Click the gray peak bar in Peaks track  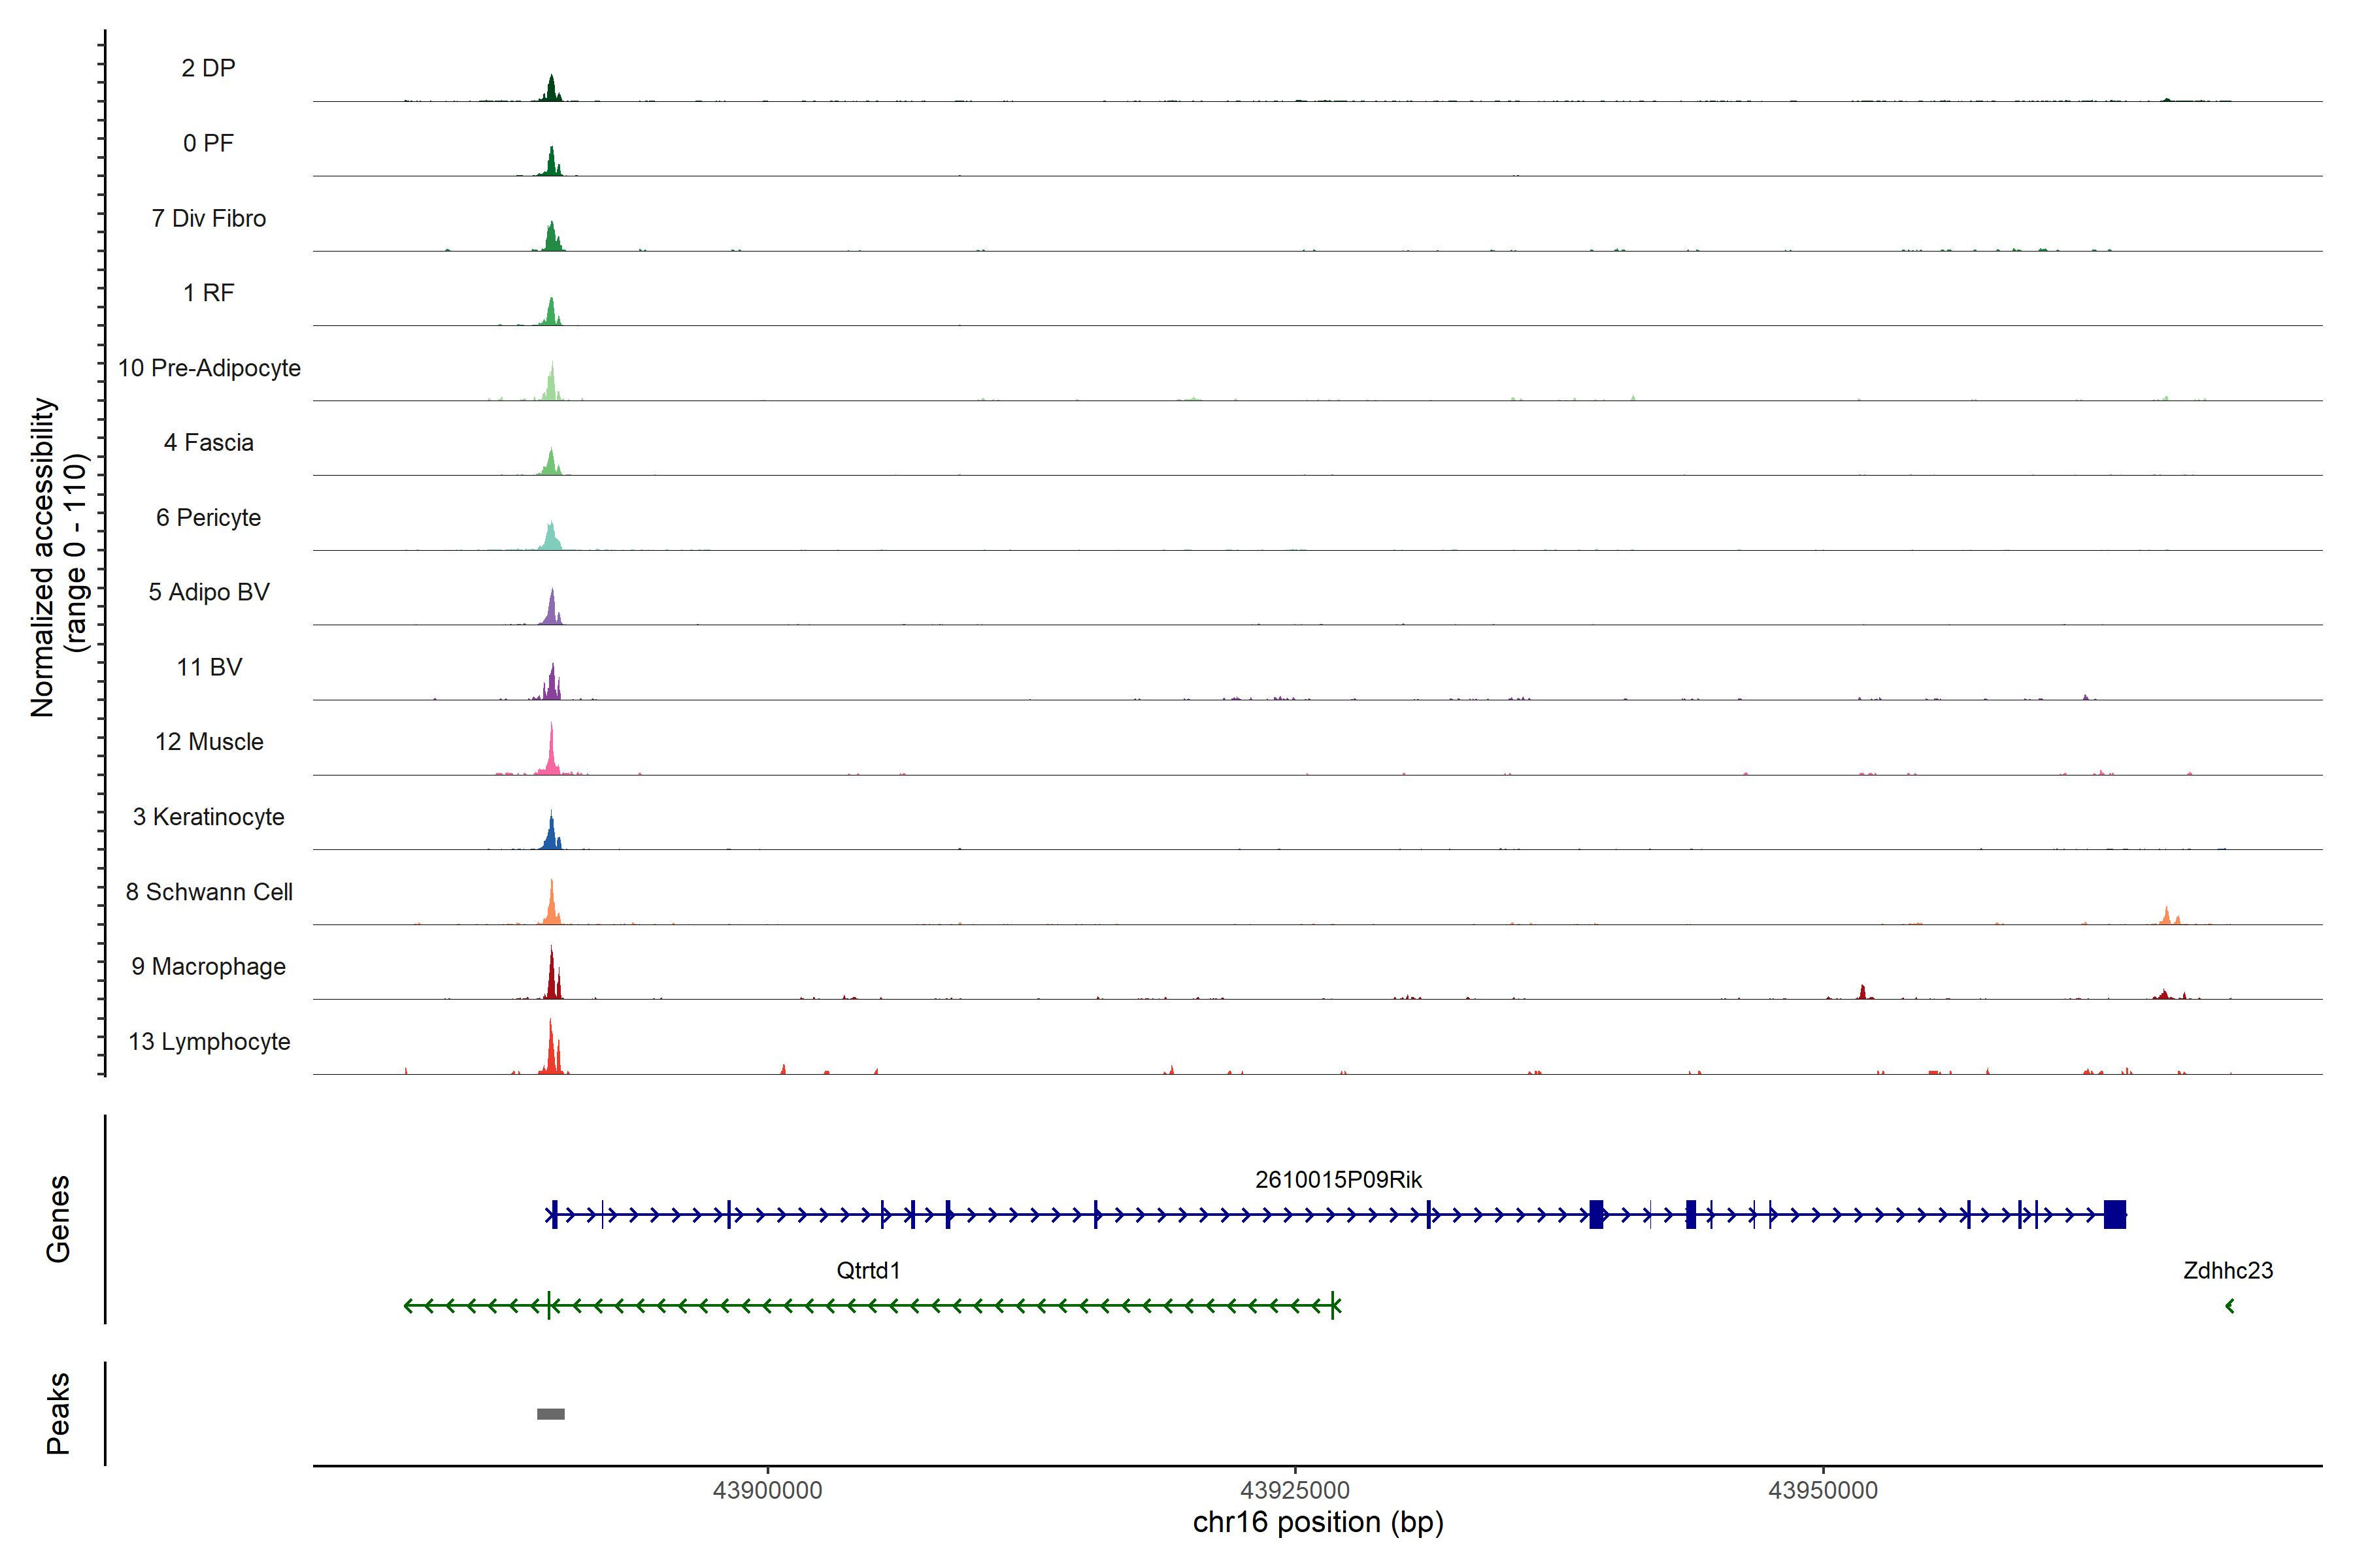click(550, 1413)
